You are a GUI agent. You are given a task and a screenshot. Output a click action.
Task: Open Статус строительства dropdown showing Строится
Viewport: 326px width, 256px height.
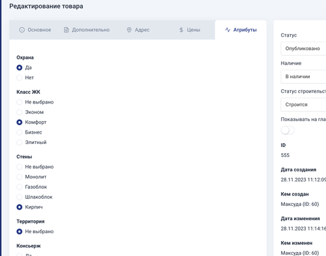coord(303,105)
